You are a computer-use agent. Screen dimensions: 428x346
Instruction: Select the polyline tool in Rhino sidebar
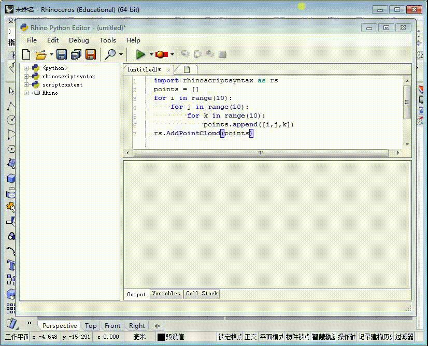[x=11, y=106]
